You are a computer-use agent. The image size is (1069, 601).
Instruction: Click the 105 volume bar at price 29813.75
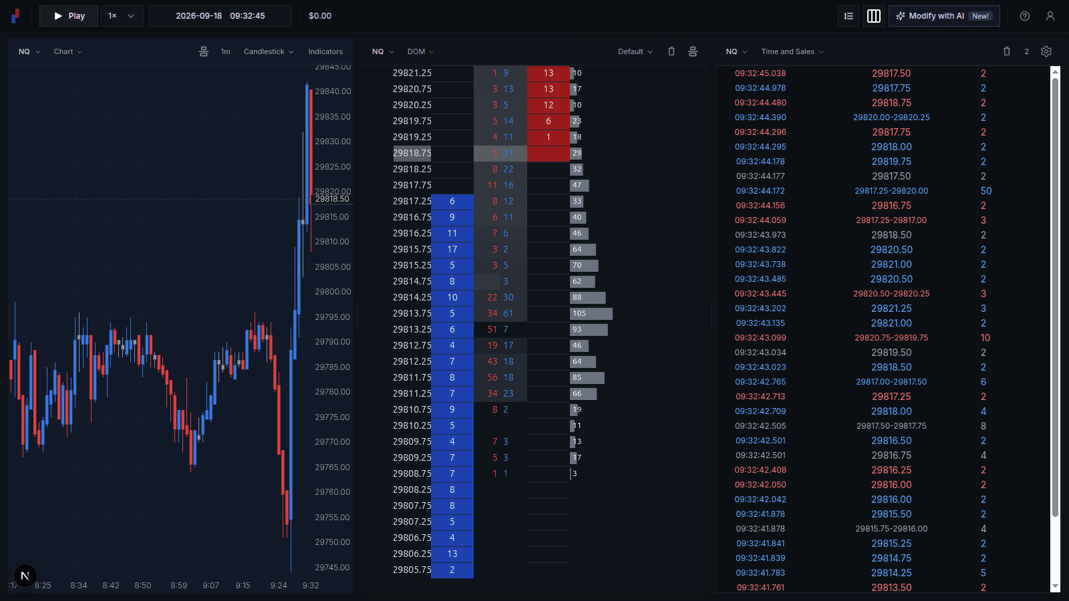pyautogui.click(x=591, y=313)
